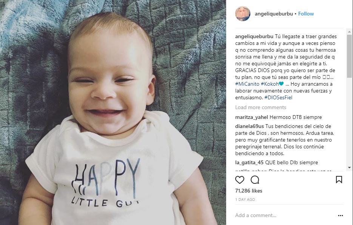Visit the dianela69us commenter profile
The image size is (353, 225).
point(250,126)
